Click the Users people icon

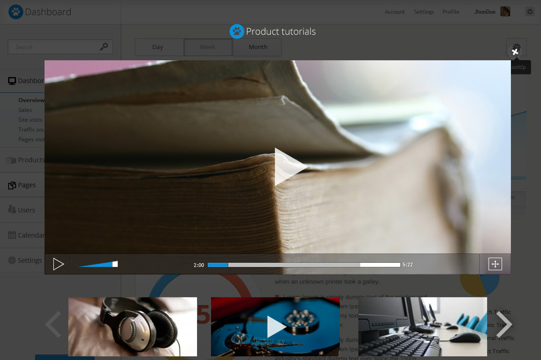click(12, 210)
